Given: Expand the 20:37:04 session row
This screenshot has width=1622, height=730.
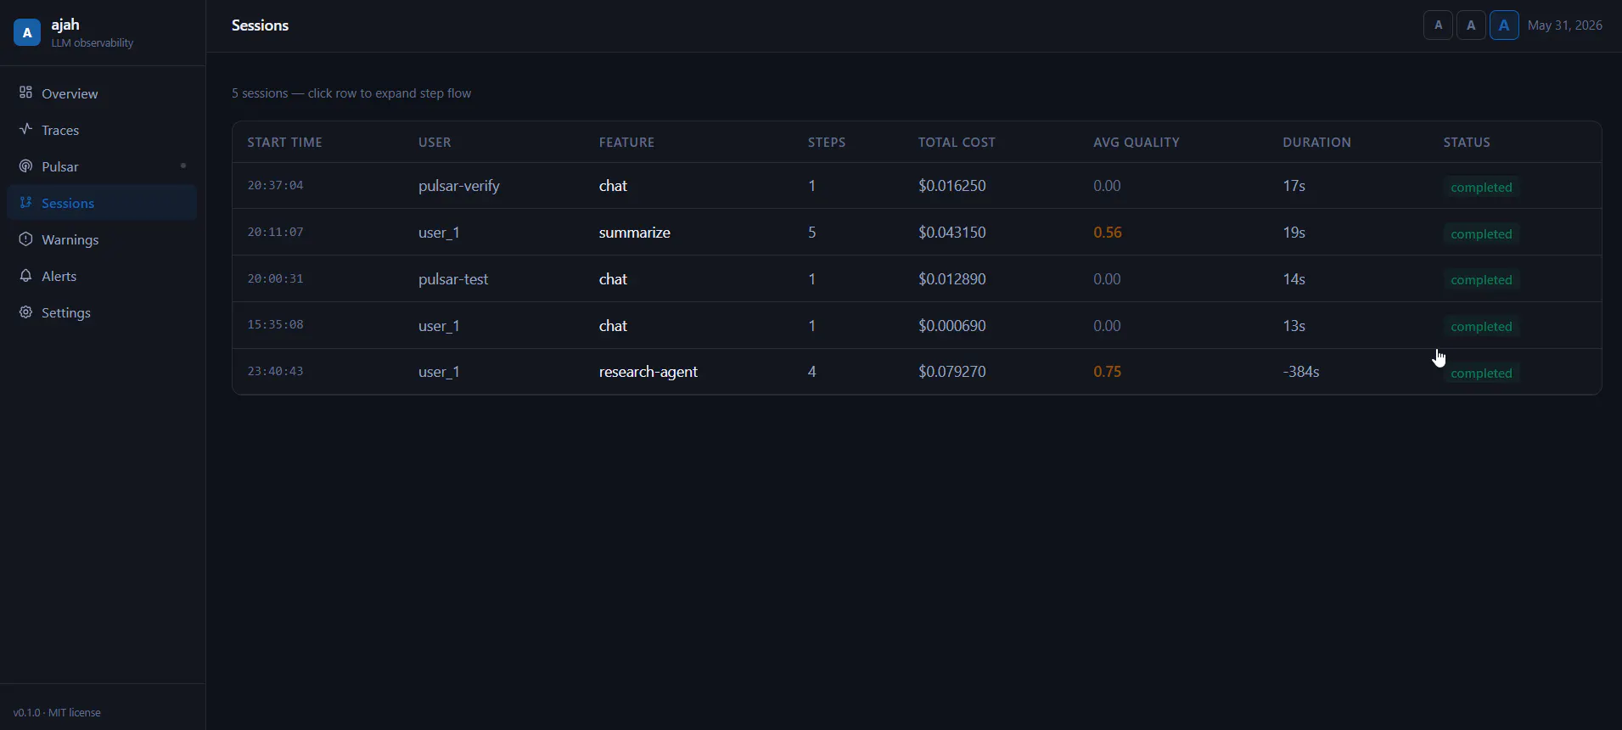Looking at the screenshot, I should [917, 186].
